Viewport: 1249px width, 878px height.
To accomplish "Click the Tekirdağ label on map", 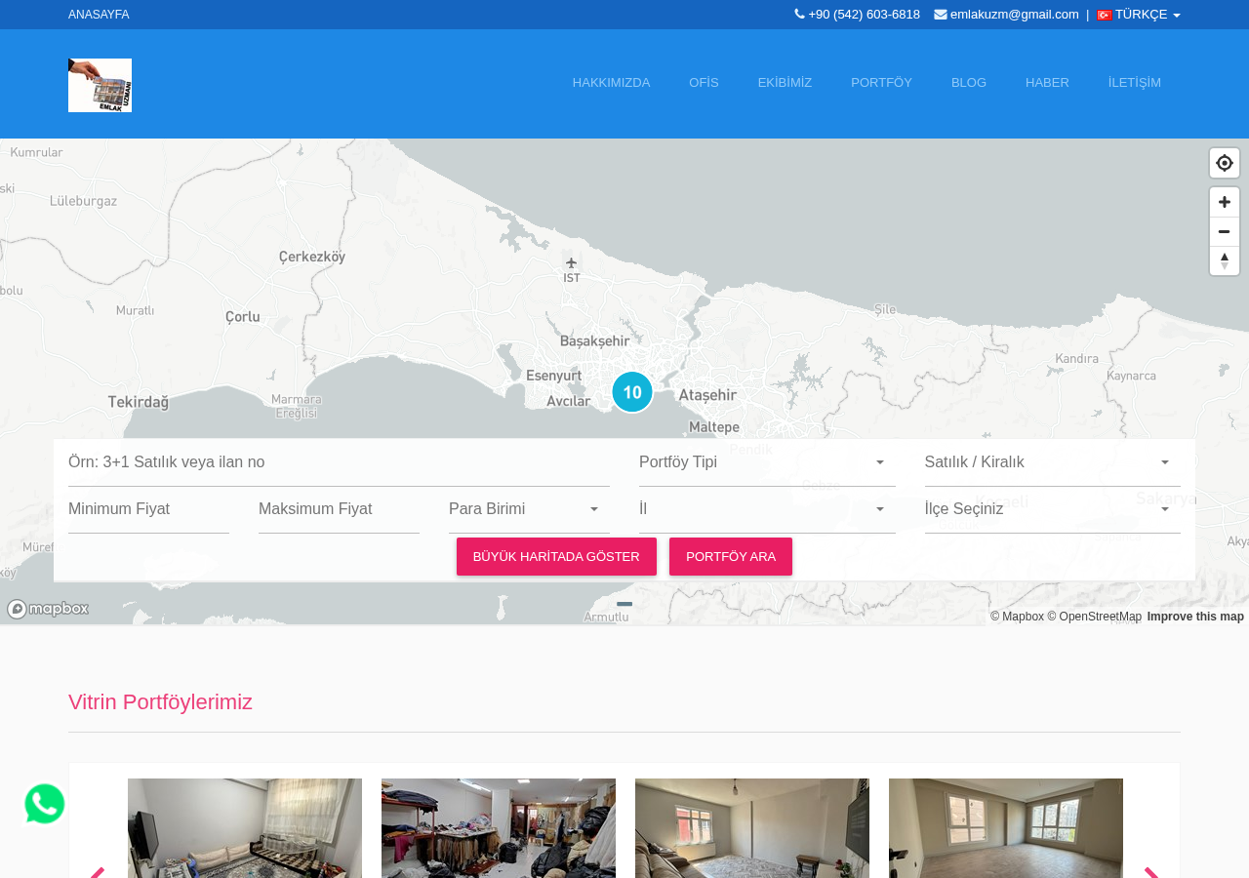I will tap(139, 402).
